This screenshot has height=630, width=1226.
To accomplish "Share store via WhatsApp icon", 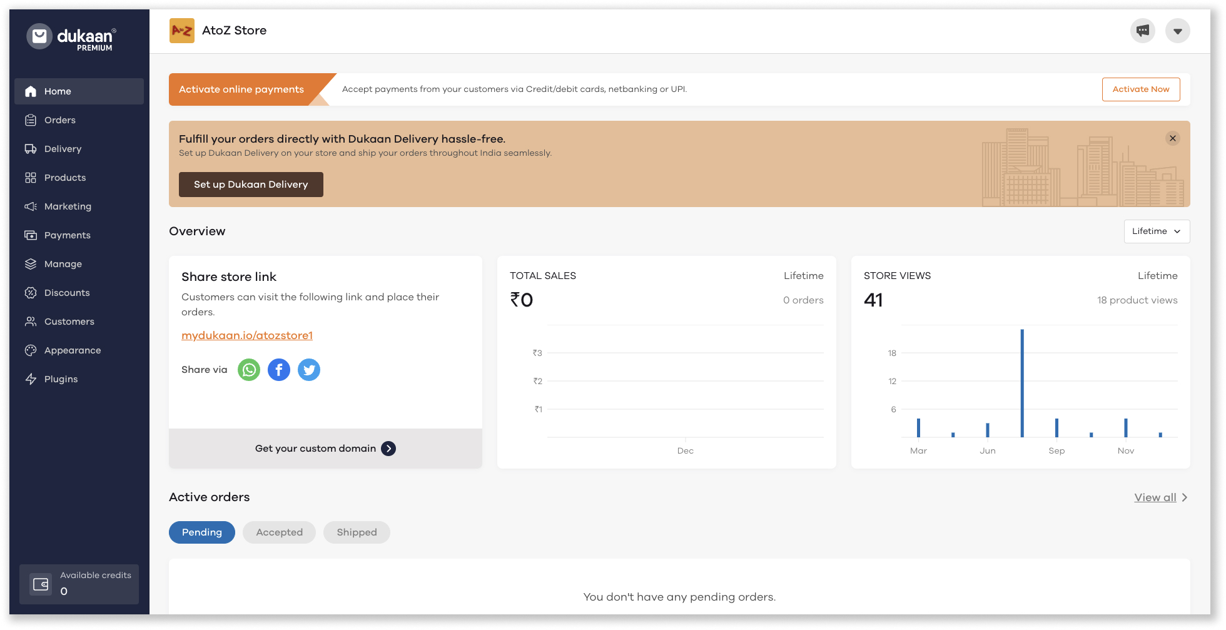I will pos(249,370).
